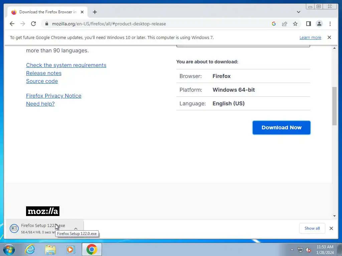Minimize the Chrome window
The width and height of the screenshot is (342, 256).
click(310, 7)
